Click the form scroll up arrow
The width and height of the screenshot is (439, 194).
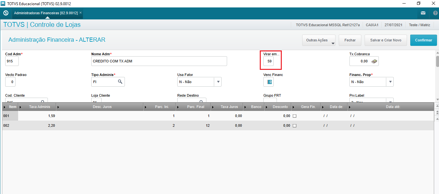click(x=437, y=53)
